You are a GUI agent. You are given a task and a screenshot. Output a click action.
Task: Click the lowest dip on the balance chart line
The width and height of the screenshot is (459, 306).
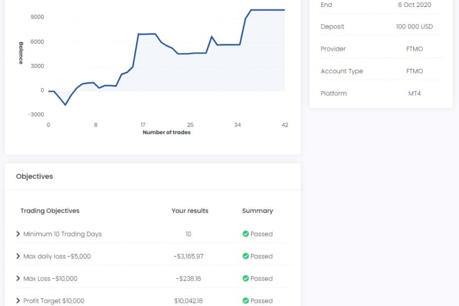pyautogui.click(x=65, y=105)
